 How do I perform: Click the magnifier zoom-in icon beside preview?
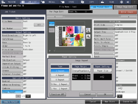tap(88, 36)
